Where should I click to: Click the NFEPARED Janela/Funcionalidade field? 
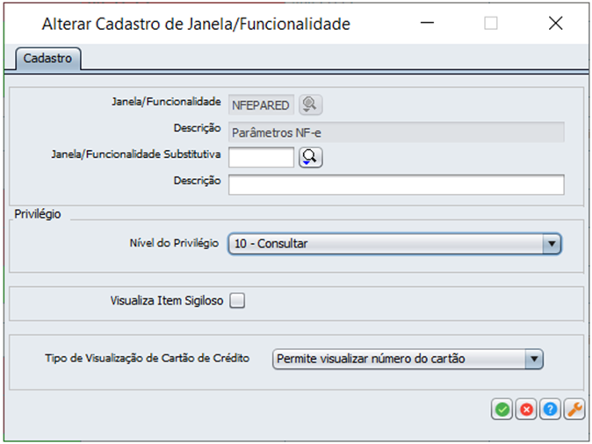(260, 105)
